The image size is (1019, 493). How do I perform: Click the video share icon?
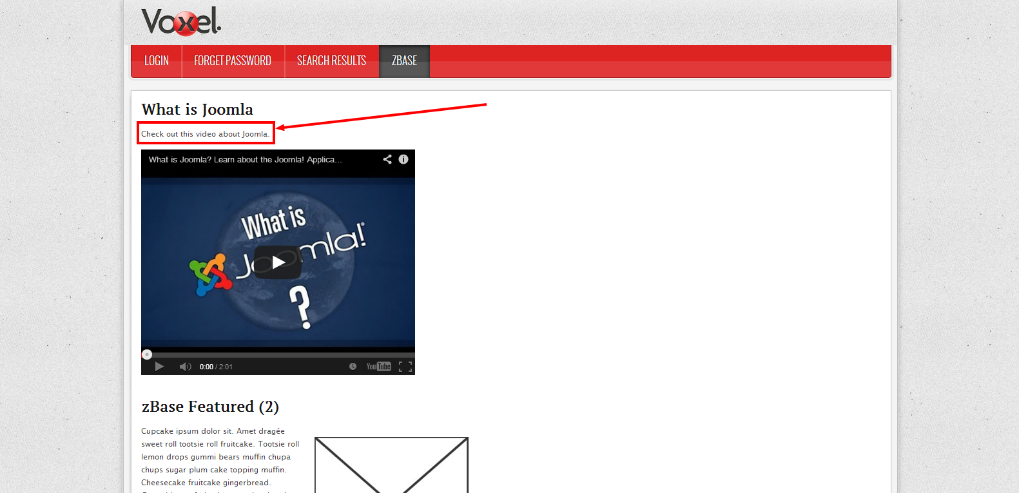387,159
